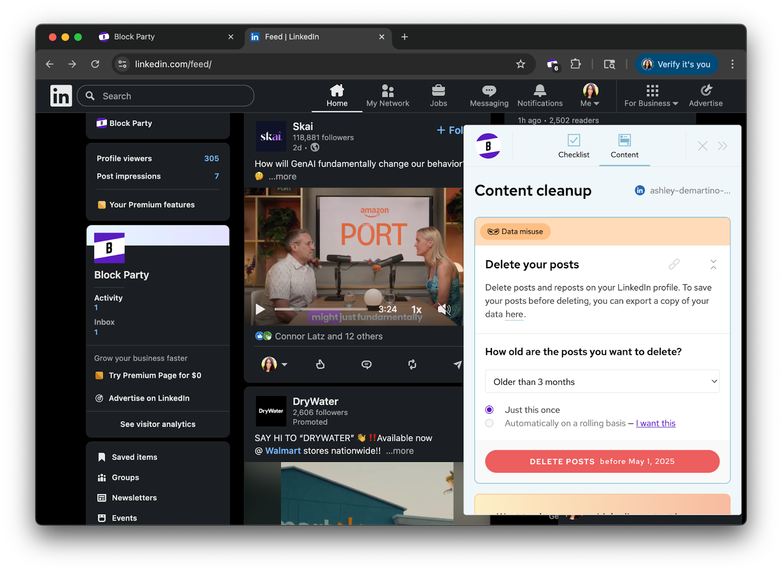Expand the Me profile menu
This screenshot has height=572, width=782.
pos(590,96)
